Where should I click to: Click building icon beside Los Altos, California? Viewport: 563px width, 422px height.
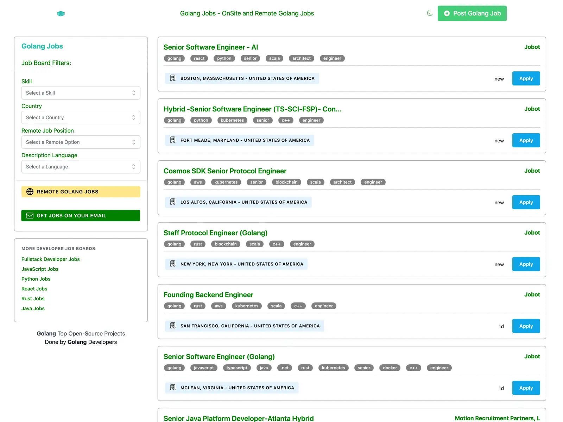(173, 202)
